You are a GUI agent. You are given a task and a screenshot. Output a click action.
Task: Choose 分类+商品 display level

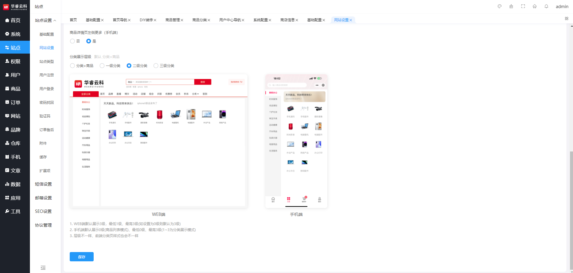[x=72, y=66]
